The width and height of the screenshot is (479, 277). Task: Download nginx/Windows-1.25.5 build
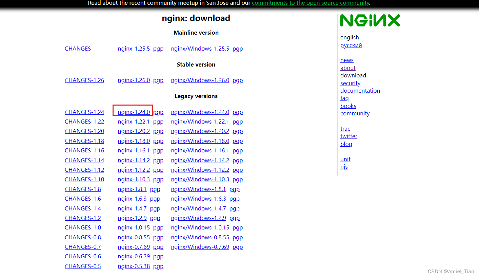(200, 49)
